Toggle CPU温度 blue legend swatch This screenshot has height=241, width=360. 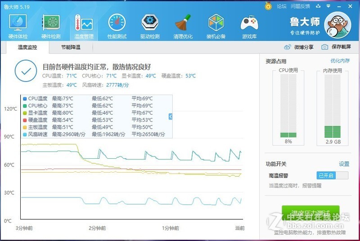click(x=25, y=99)
